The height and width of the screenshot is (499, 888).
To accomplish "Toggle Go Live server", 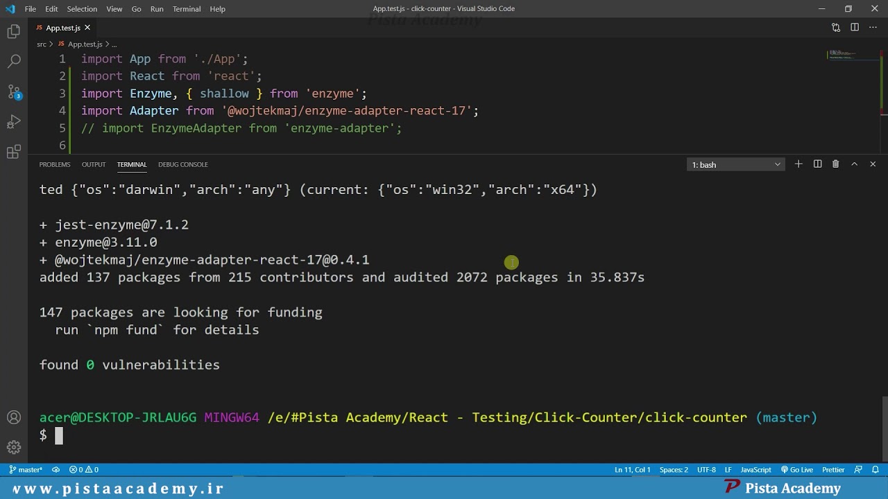I will pos(797,470).
